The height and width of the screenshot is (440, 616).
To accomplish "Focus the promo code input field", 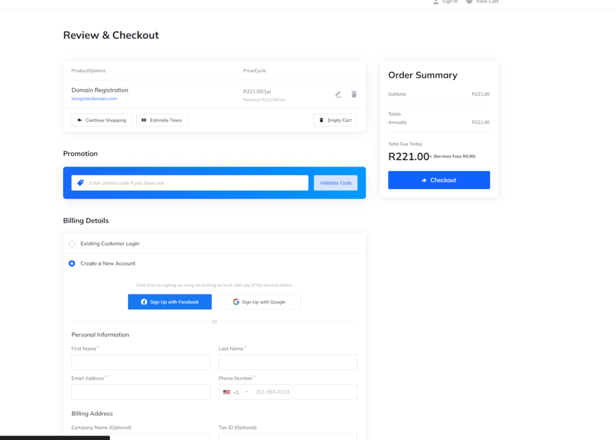I will click(189, 183).
